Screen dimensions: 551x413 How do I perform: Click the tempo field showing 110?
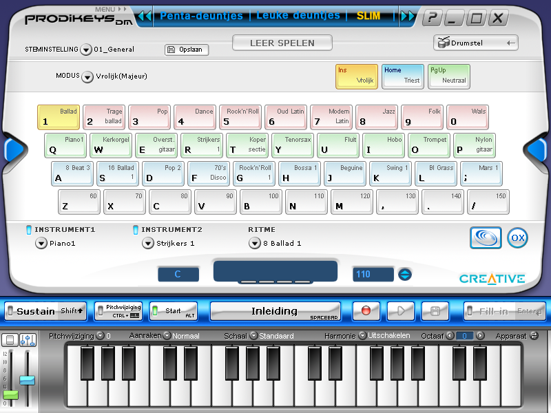(x=373, y=274)
